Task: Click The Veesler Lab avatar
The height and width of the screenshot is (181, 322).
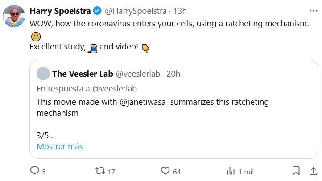Action: [43, 73]
